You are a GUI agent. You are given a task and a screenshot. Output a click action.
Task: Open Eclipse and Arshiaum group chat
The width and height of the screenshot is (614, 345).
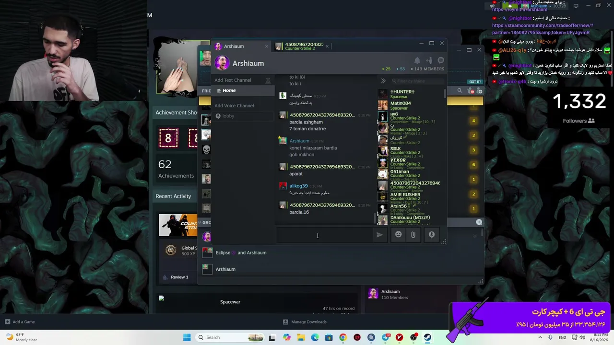click(241, 253)
